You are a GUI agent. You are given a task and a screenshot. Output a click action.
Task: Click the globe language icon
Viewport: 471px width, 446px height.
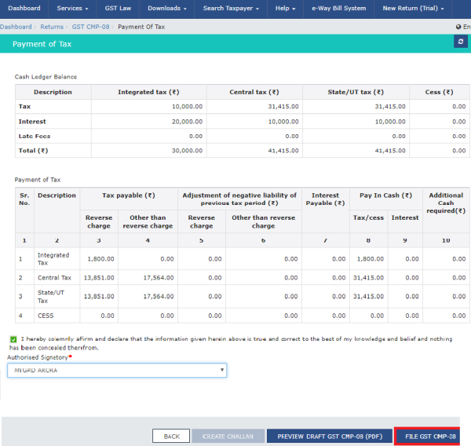click(458, 27)
